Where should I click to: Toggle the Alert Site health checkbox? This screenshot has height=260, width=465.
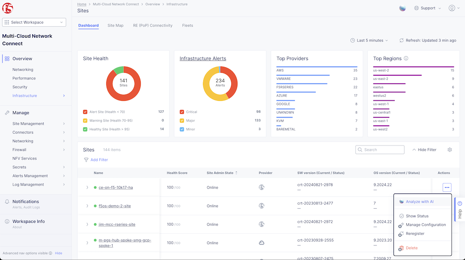85,112
